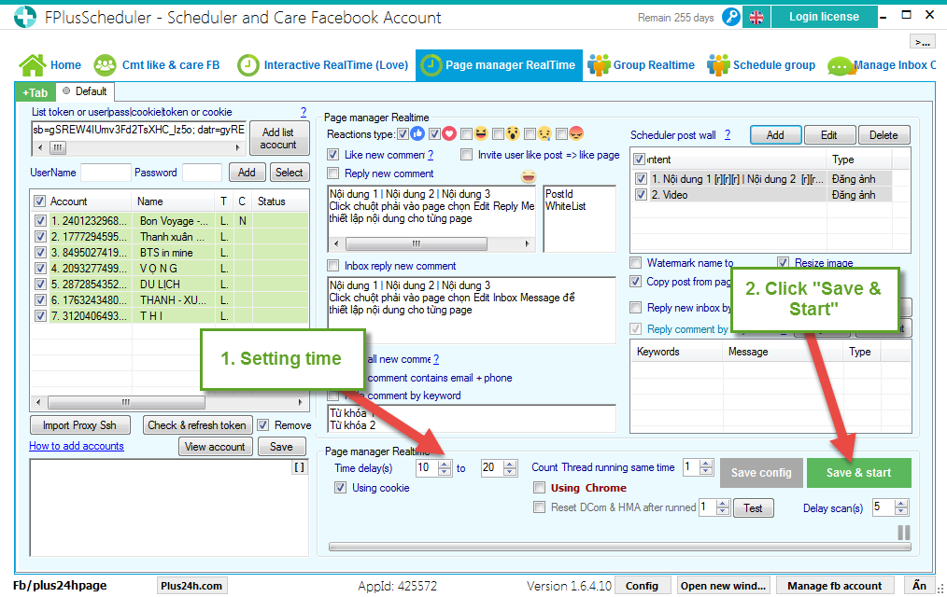This screenshot has width=947, height=597.
Task: Uncheck account row Bon Voyage
Action: click(40, 221)
